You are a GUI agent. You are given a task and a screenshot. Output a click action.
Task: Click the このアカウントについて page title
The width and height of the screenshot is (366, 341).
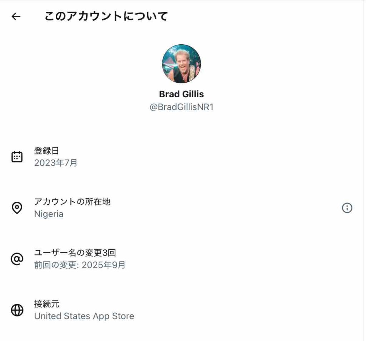(106, 16)
